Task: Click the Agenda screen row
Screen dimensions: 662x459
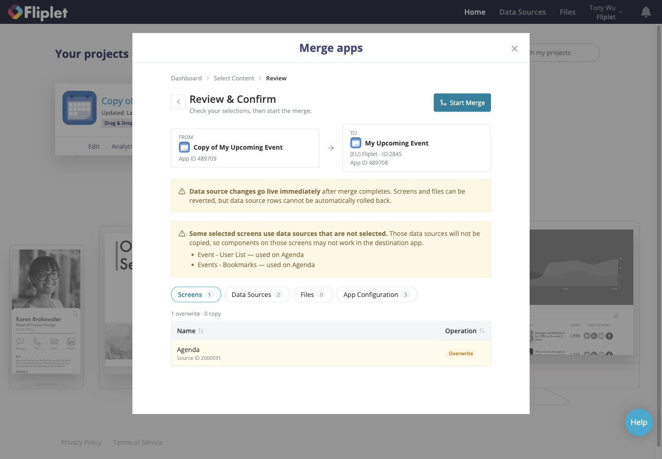Action: pyautogui.click(x=331, y=353)
